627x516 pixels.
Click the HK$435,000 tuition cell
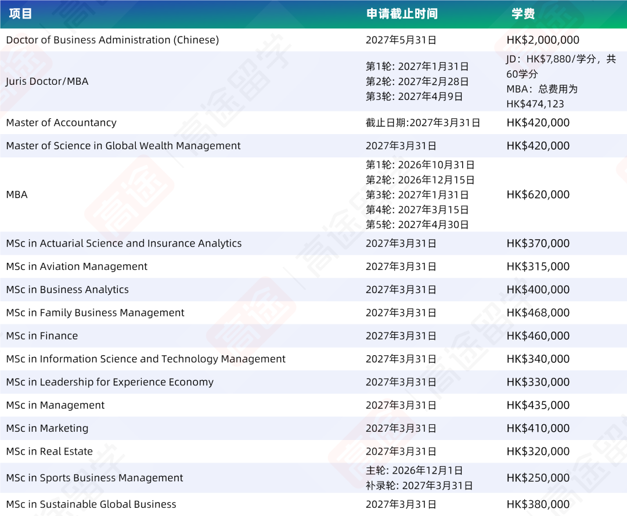click(538, 406)
